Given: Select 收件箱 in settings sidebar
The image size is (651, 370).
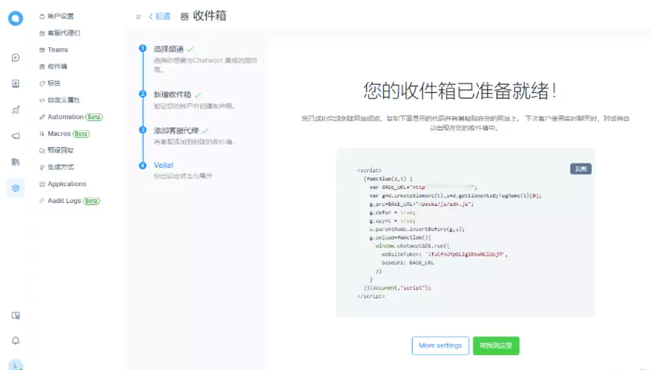Looking at the screenshot, I should coord(57,67).
